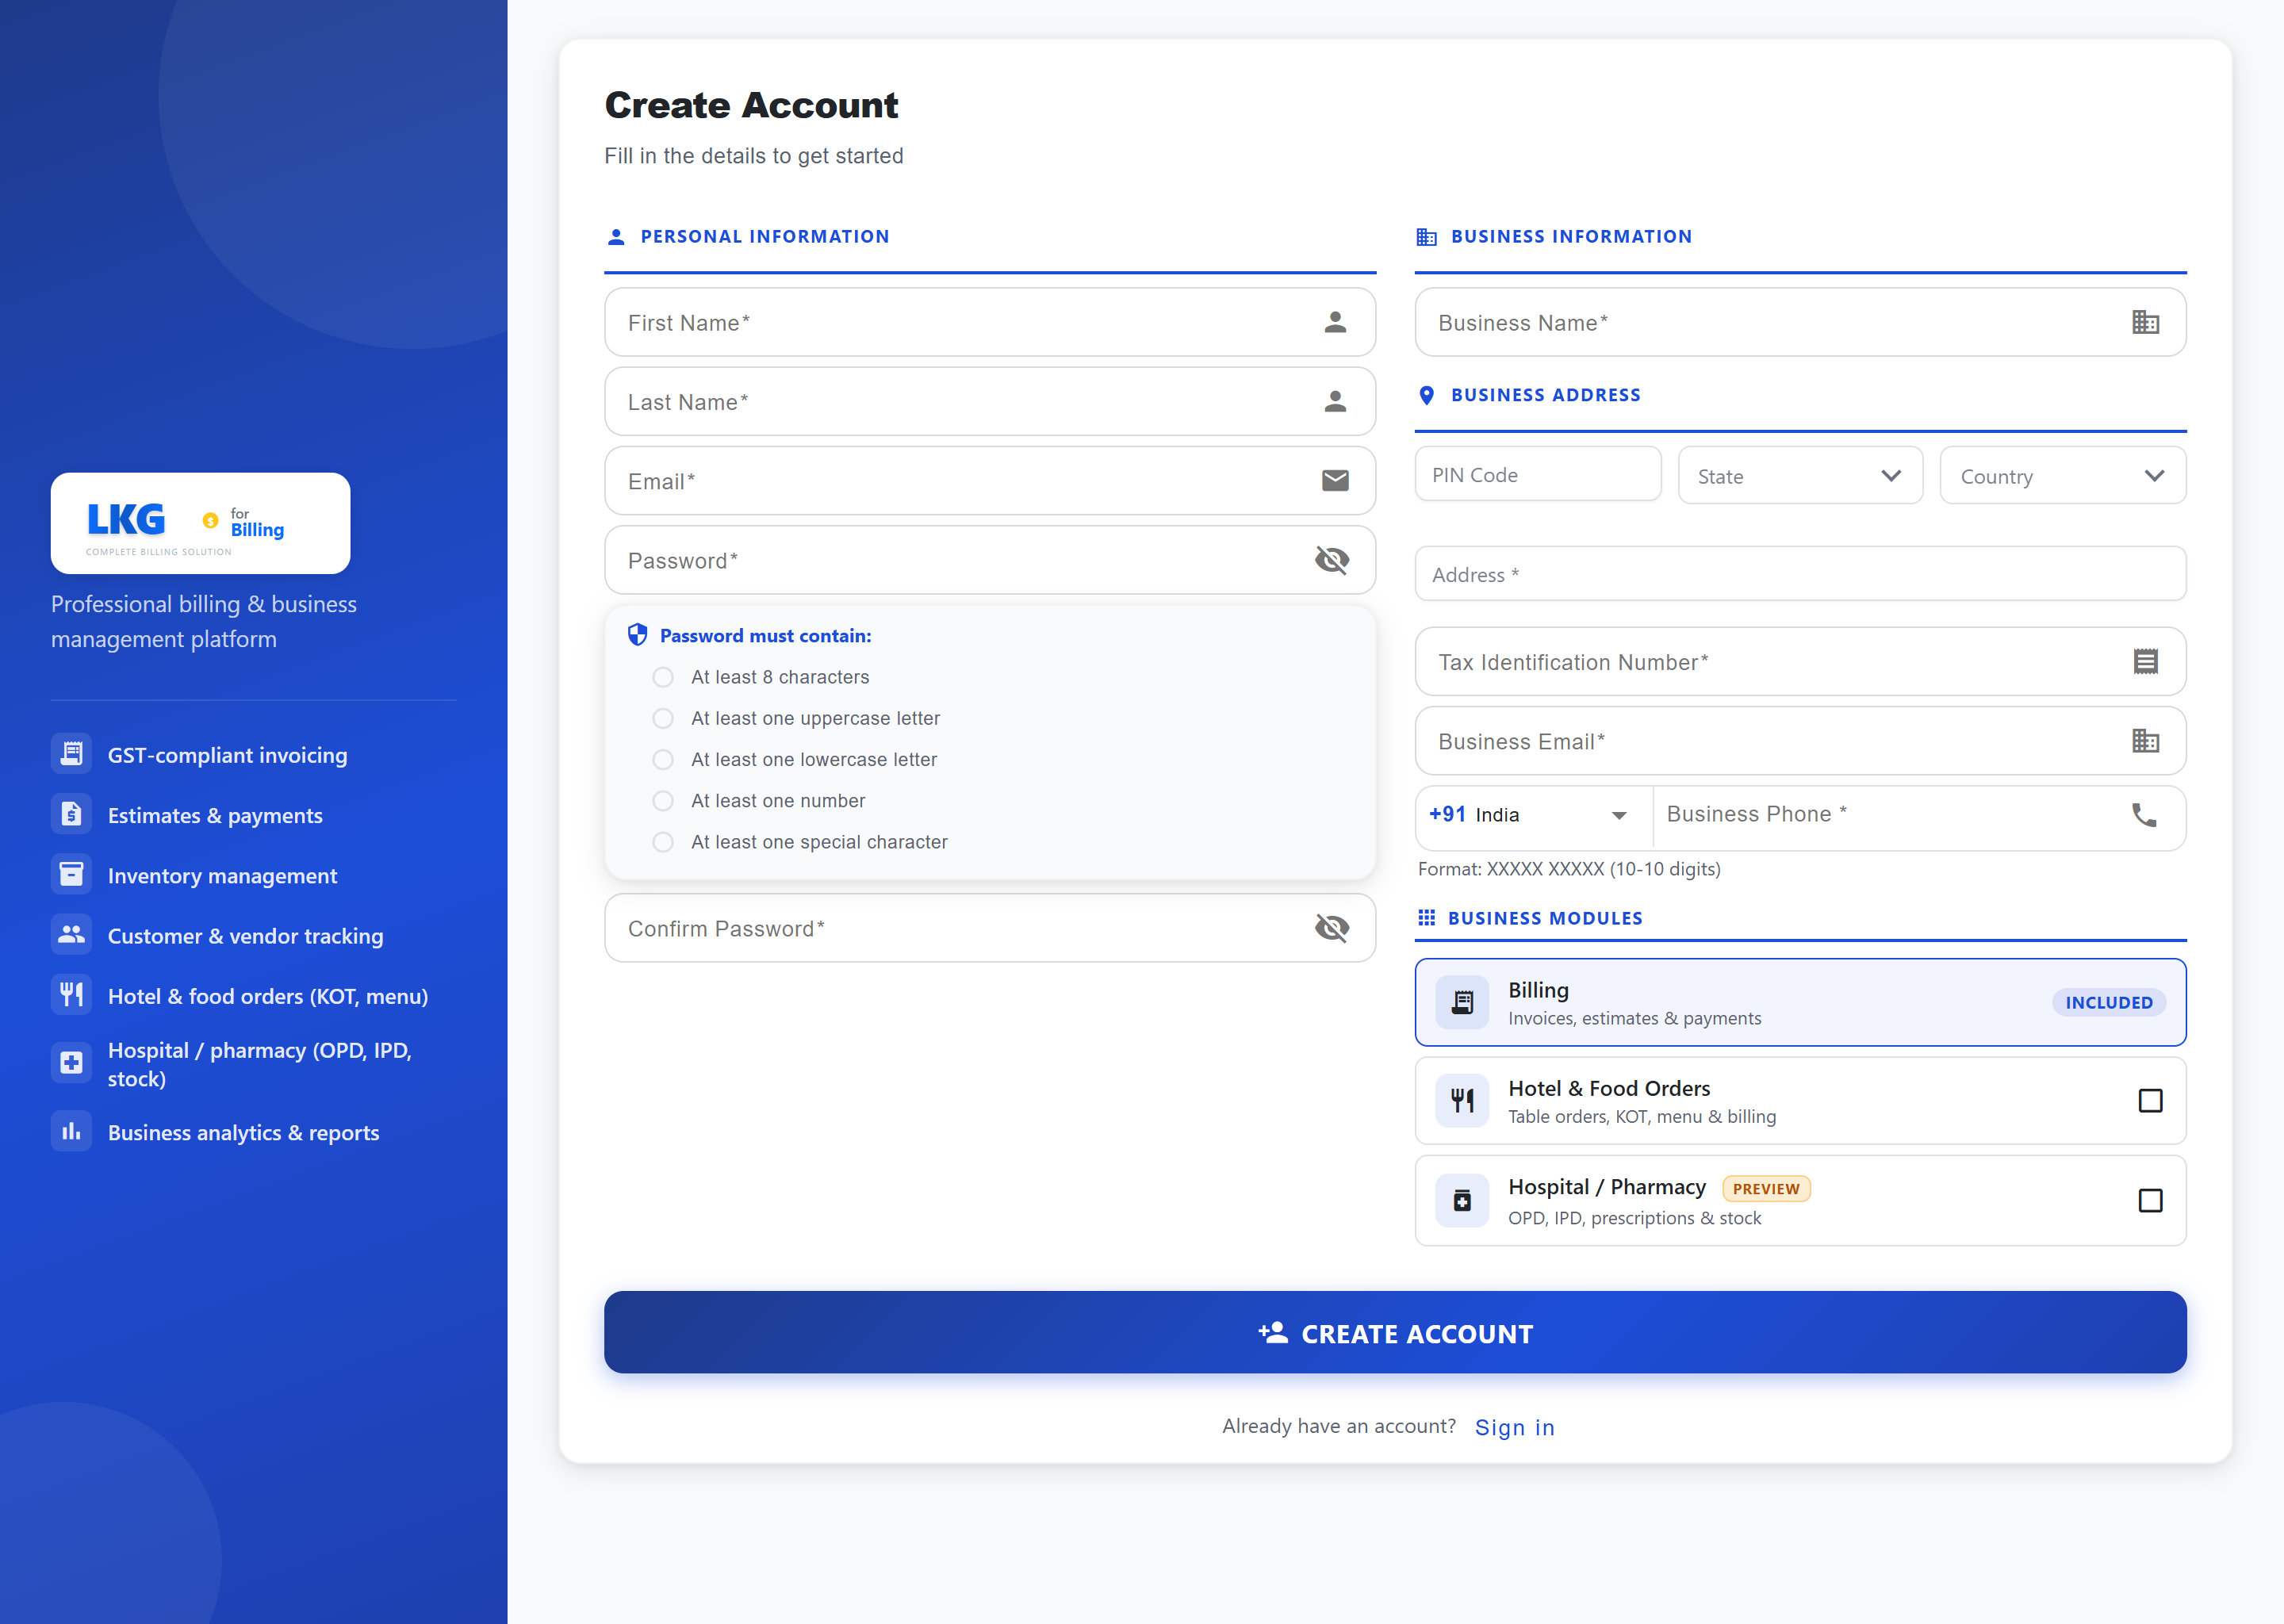Click the At least one special character circle
2284x1624 pixels.
pos(662,842)
